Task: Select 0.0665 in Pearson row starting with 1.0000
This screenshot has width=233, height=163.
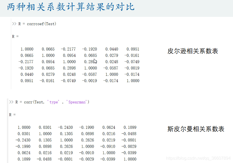Action: (x=48, y=49)
